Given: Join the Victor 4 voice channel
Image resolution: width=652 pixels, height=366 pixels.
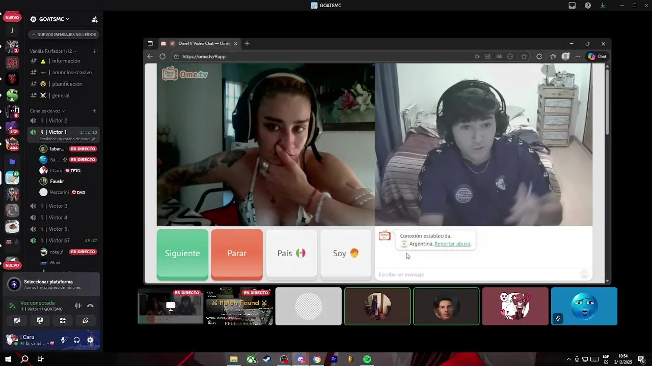Looking at the screenshot, I should (x=63, y=218).
